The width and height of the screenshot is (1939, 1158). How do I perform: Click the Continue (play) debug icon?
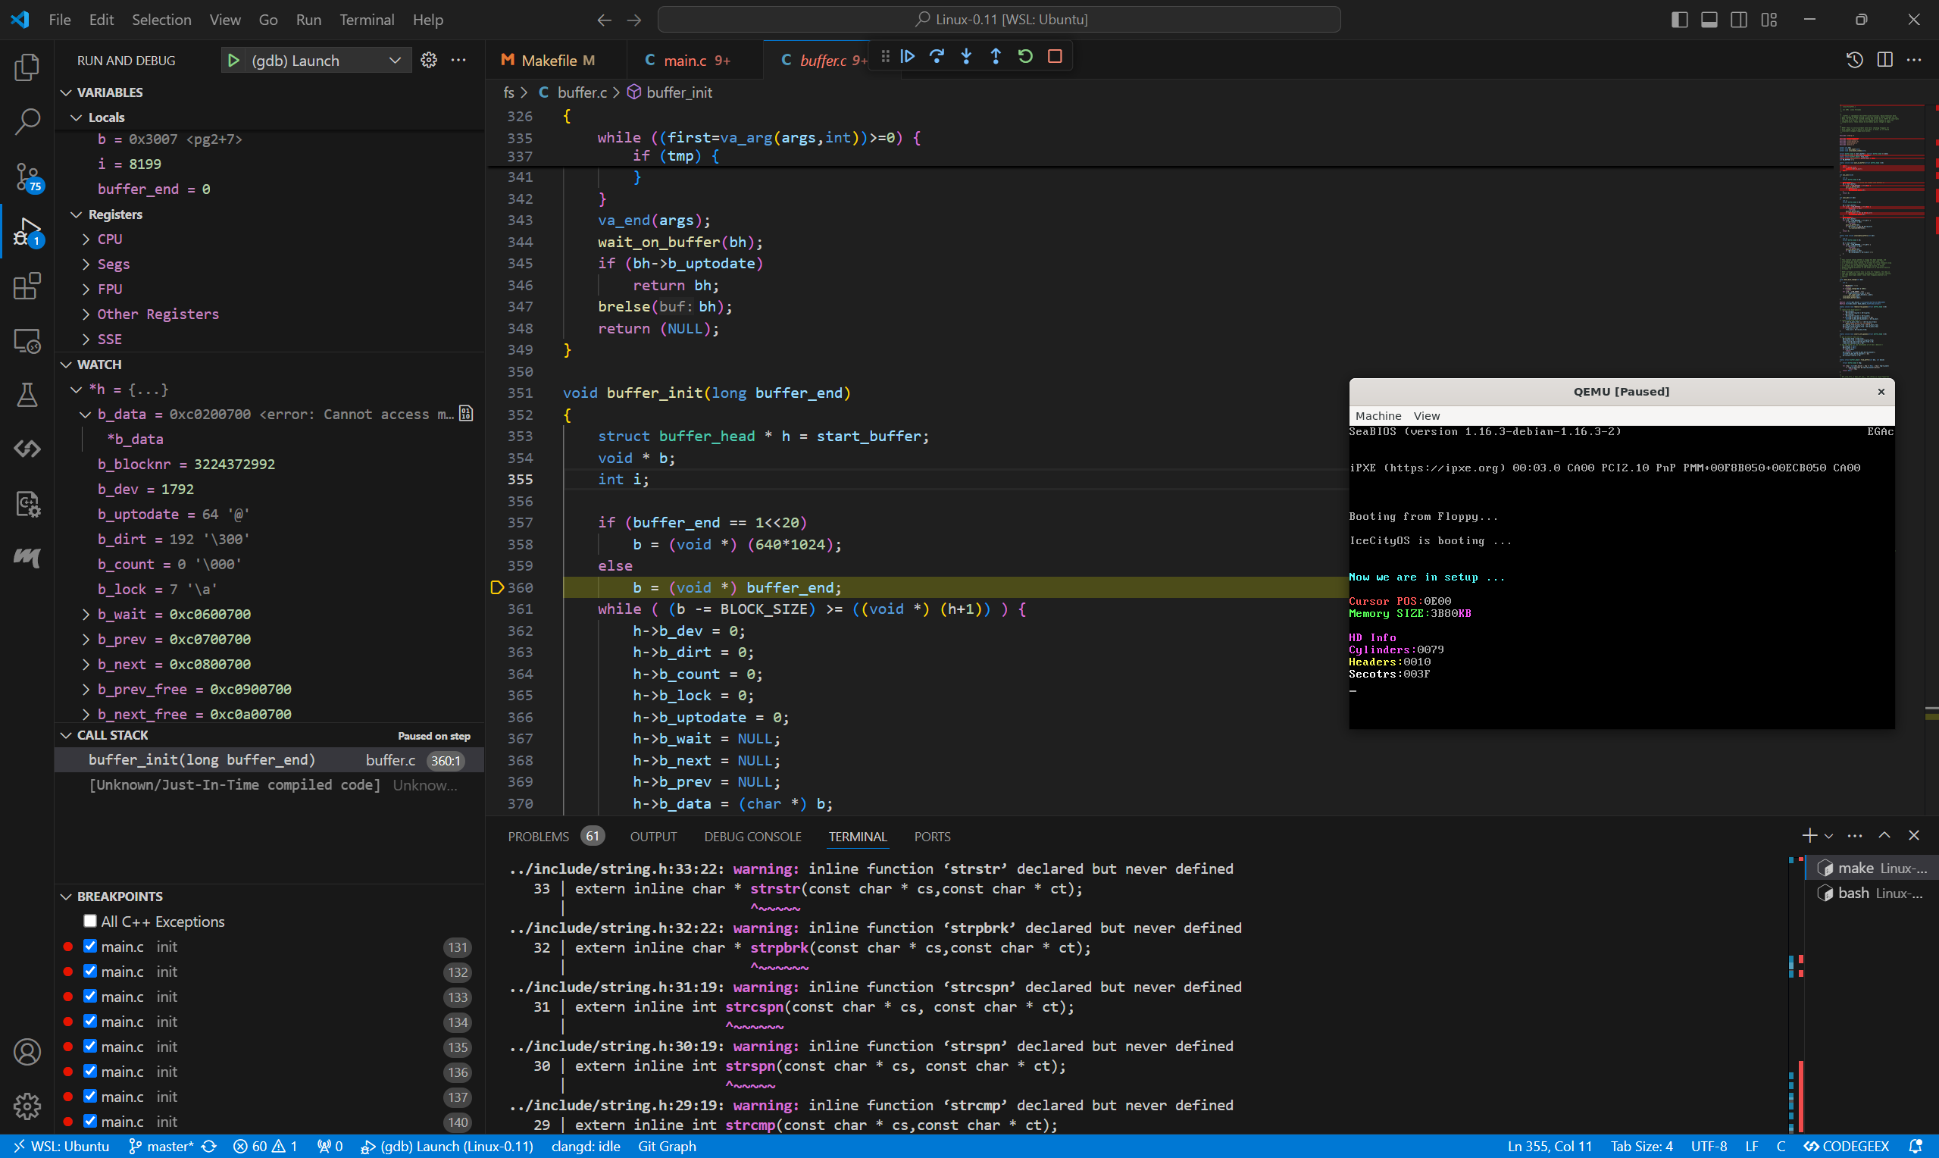907,57
